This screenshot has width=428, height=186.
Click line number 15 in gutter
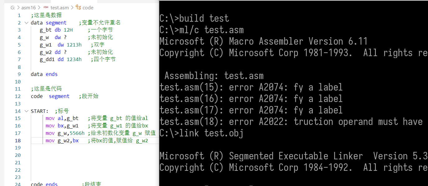[18, 118]
